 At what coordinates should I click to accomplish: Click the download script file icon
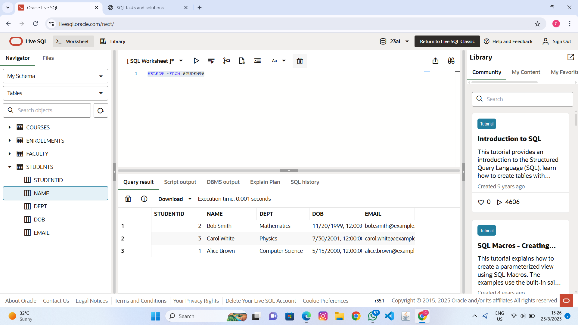tap(242, 61)
